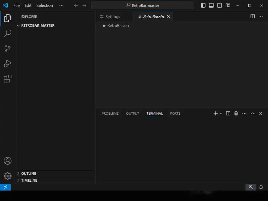Open the Edit menu

tap(28, 5)
